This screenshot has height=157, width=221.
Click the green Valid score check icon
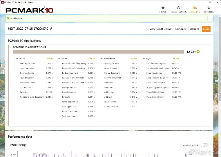pyautogui.click(x=8, y=18)
